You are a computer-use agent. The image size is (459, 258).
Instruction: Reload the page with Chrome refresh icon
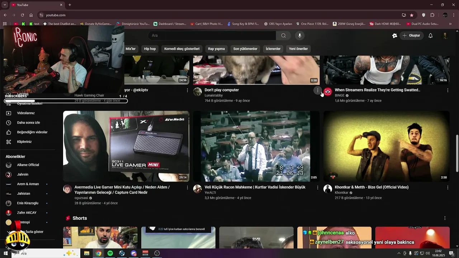tap(22, 15)
